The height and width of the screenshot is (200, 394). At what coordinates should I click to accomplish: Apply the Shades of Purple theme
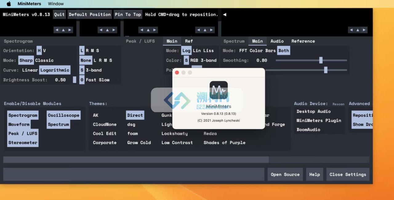pyautogui.click(x=224, y=143)
